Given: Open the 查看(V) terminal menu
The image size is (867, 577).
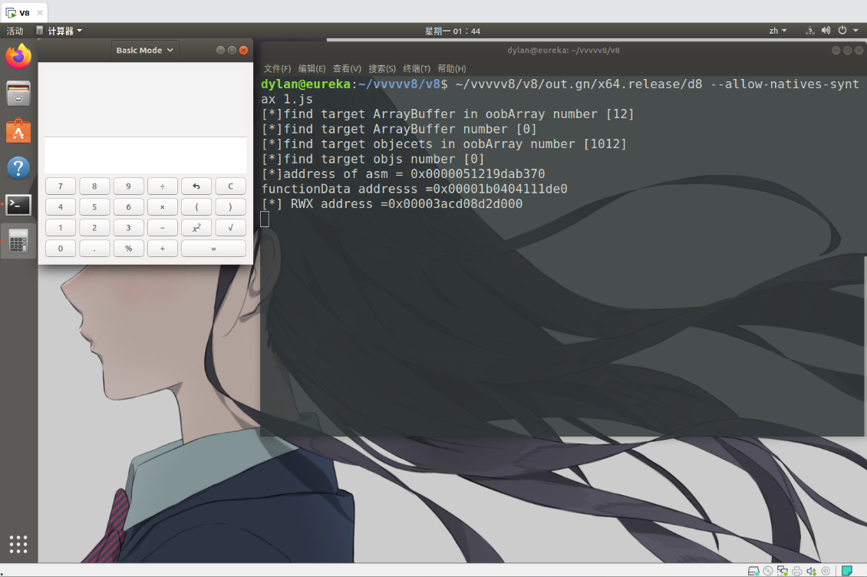Looking at the screenshot, I should (347, 68).
